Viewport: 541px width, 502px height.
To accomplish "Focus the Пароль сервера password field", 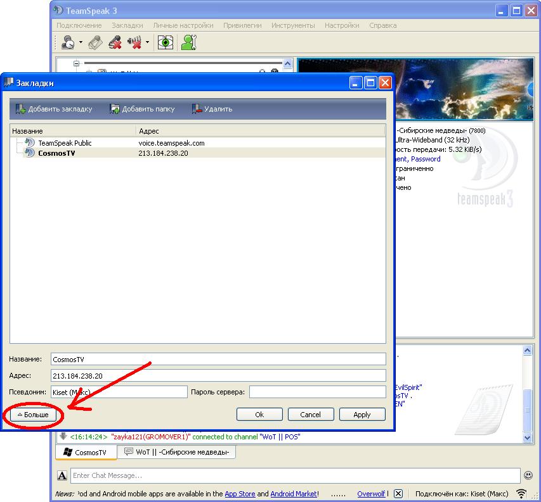I will (317, 392).
